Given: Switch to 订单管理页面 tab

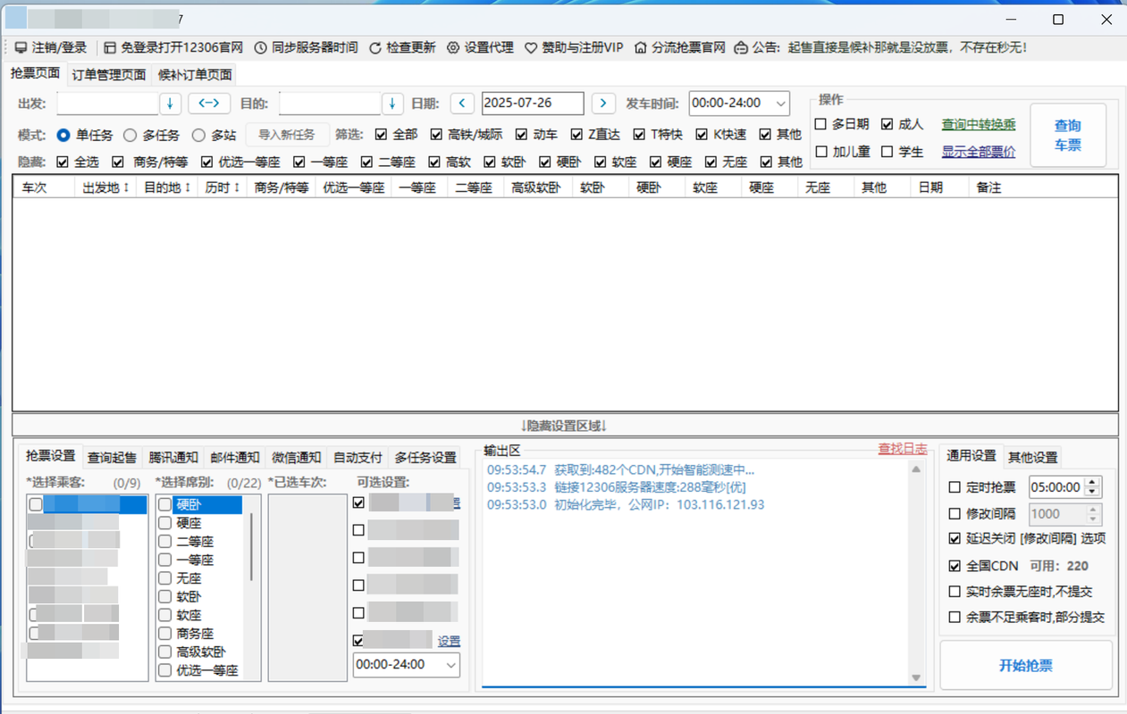Looking at the screenshot, I should [x=109, y=75].
